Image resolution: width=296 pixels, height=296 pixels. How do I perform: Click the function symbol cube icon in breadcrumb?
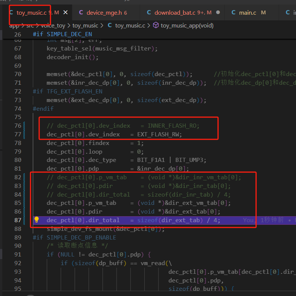click(156, 25)
